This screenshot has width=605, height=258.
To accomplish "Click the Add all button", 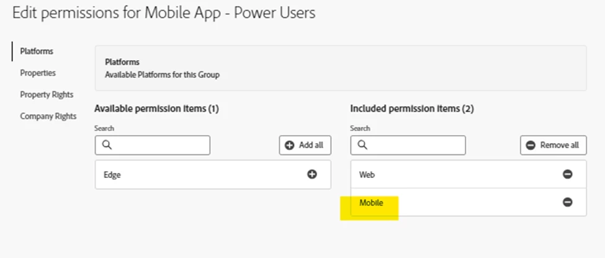I will [x=305, y=145].
